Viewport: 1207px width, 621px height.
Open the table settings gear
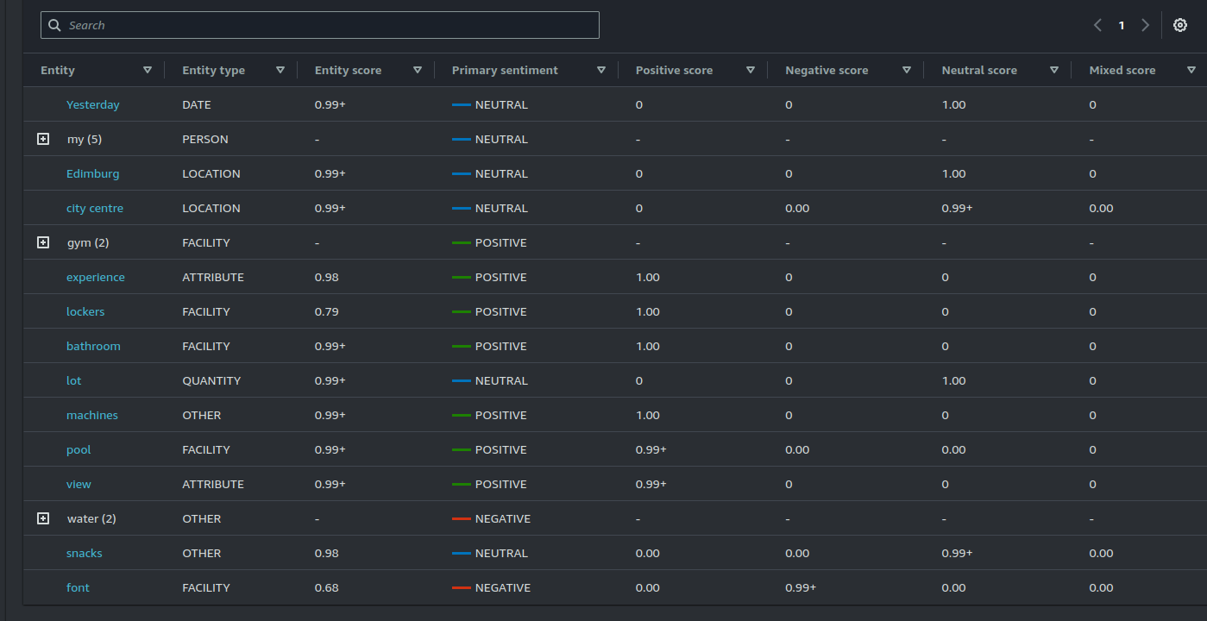(x=1179, y=25)
